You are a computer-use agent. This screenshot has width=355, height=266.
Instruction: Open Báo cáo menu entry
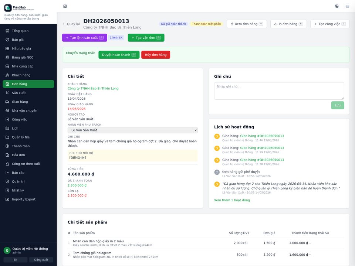pyautogui.click(x=28, y=173)
